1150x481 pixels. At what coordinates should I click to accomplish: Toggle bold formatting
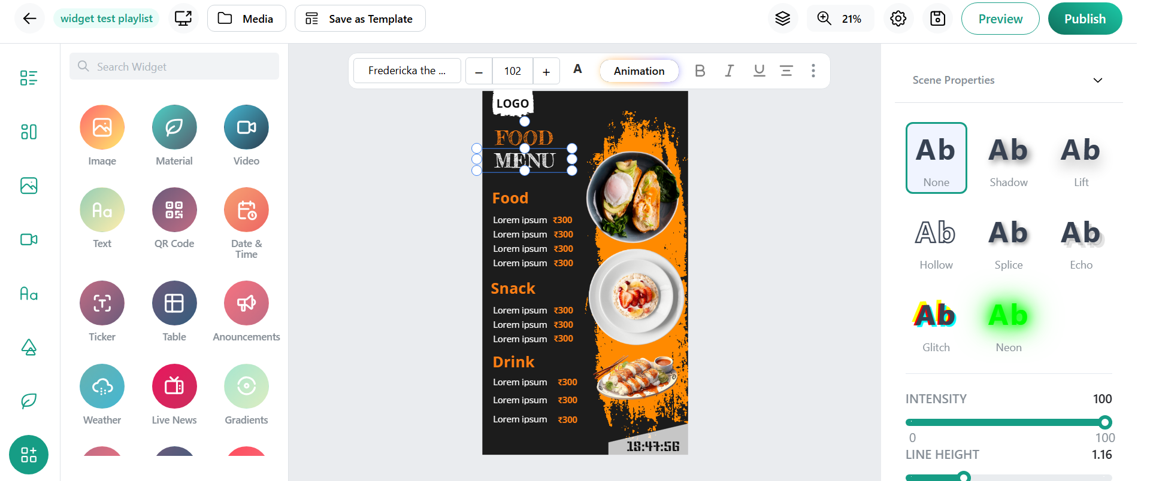point(700,71)
